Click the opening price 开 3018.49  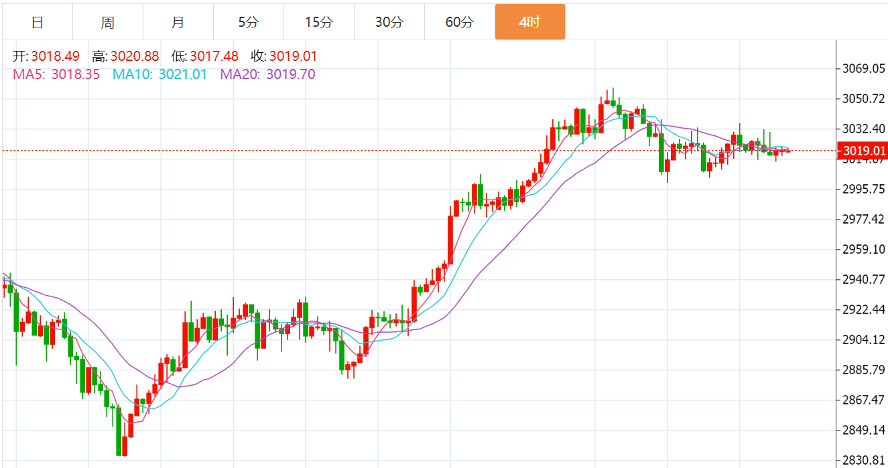tap(46, 56)
